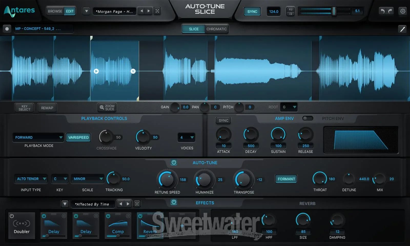
Task: Open the Forward playback mode dropdown
Action: pos(38,137)
